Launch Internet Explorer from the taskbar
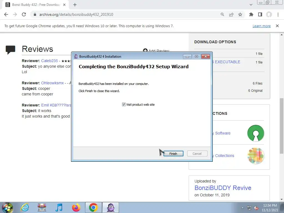This screenshot has width=284, height=213. 25,207
